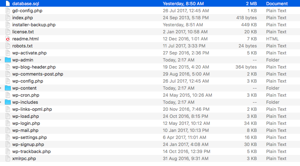Click the database.sql file icon
Image resolution: width=300 pixels, height=166 pixels.
pyautogui.click(x=8, y=3)
